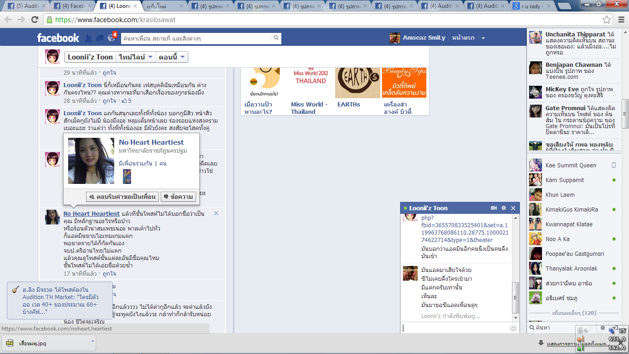Click the Loonii'z Toon timeline name button

point(90,57)
